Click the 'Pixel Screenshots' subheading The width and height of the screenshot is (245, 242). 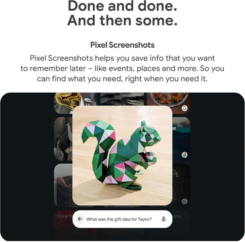coord(122,45)
